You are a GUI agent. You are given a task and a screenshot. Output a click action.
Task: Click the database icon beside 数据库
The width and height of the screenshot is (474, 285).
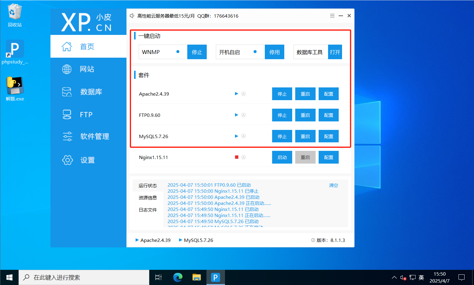coord(67,92)
